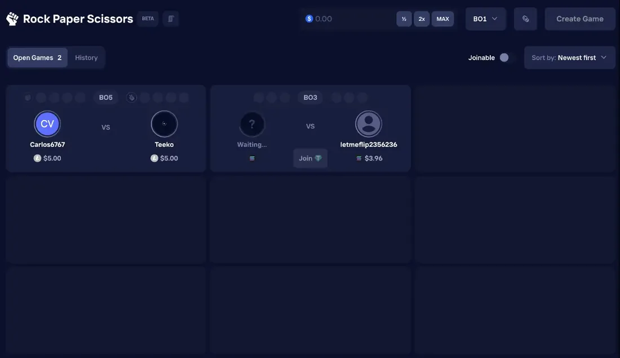
Task: Open the rules document icon beside BETA
Action: pyautogui.click(x=171, y=19)
